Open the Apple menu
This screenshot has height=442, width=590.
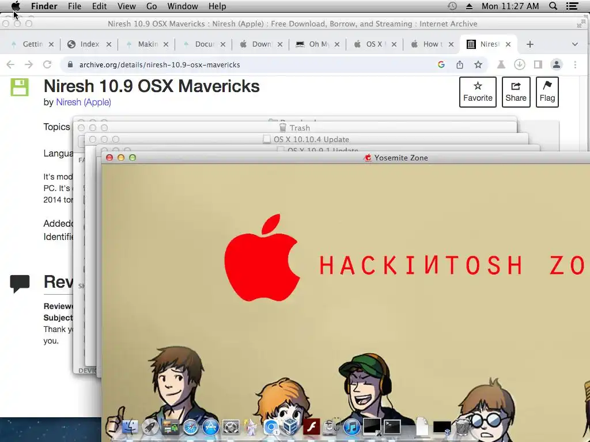[x=16, y=6]
